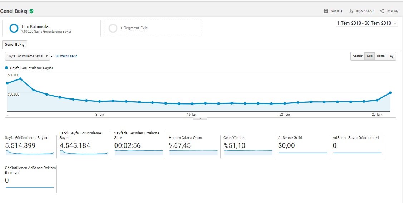This screenshot has height=203, width=403.
Task: Click the blue Tüm Kullanıcılar circle icon
Action: tap(14, 28)
